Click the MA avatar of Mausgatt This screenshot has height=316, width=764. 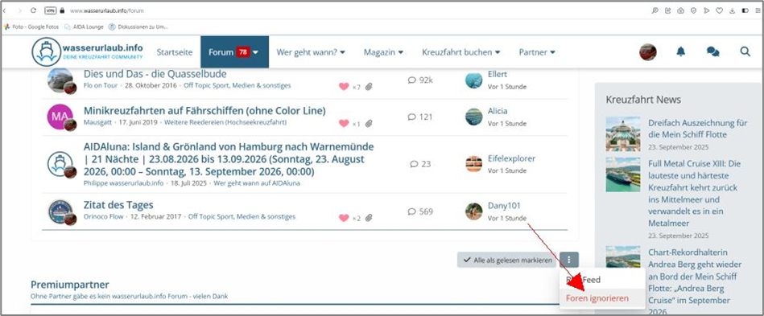[x=60, y=117]
